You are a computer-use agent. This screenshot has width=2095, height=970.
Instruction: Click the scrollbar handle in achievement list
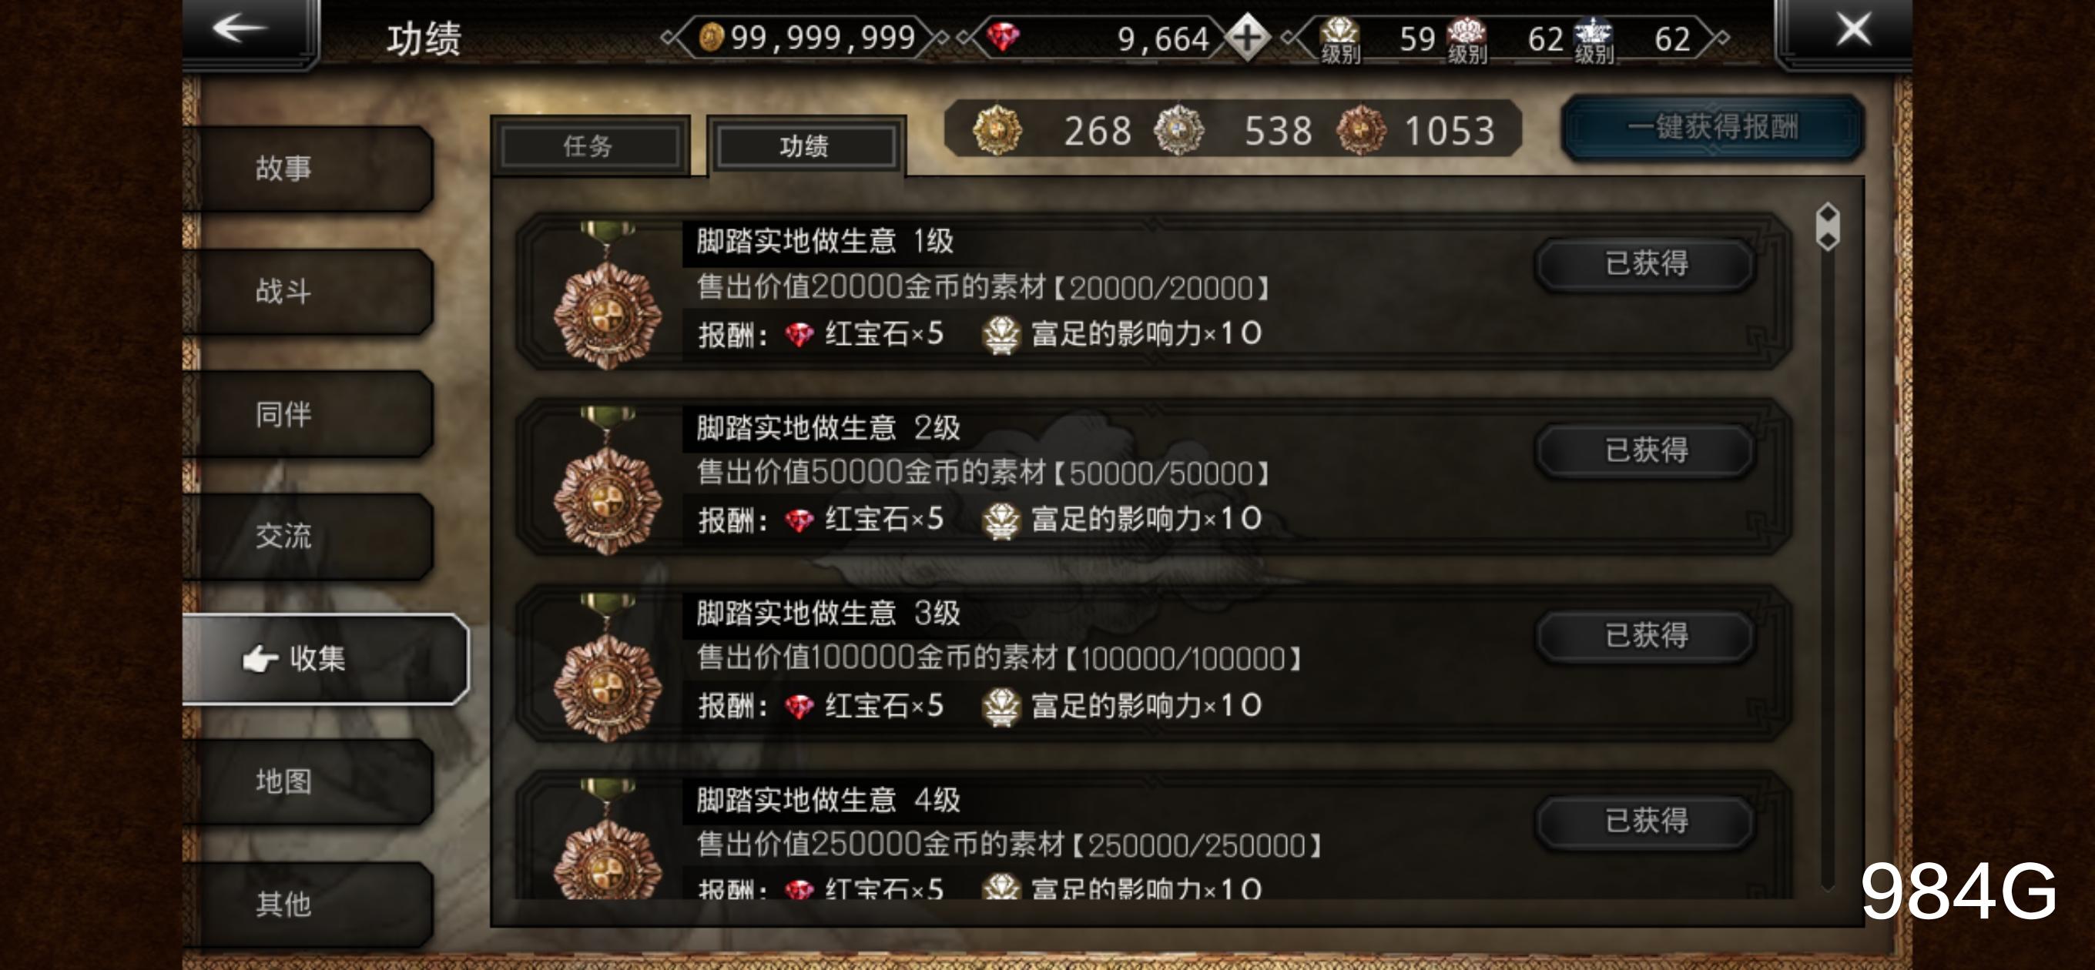(1828, 226)
